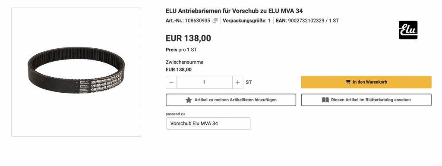Click the article number 108630935

click(x=197, y=21)
